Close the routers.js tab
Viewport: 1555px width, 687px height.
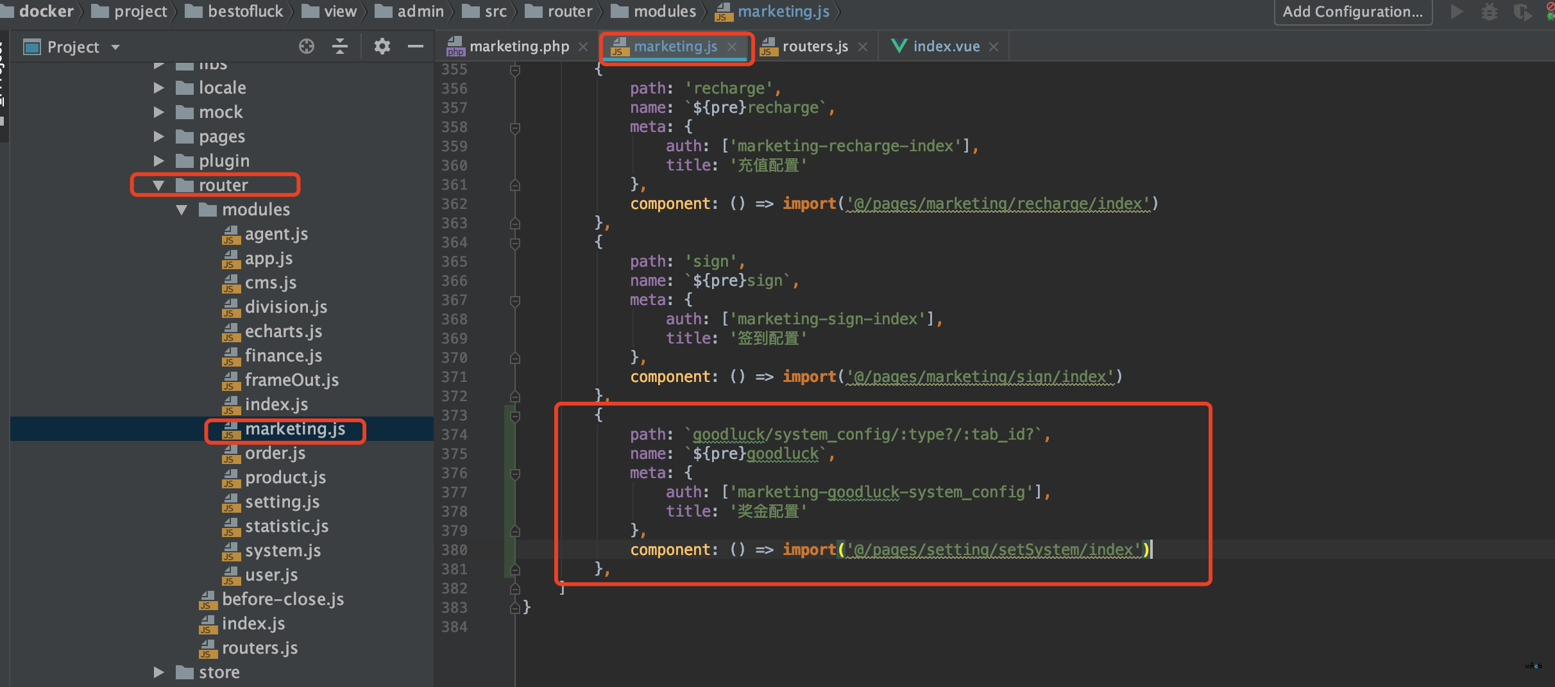[863, 47]
